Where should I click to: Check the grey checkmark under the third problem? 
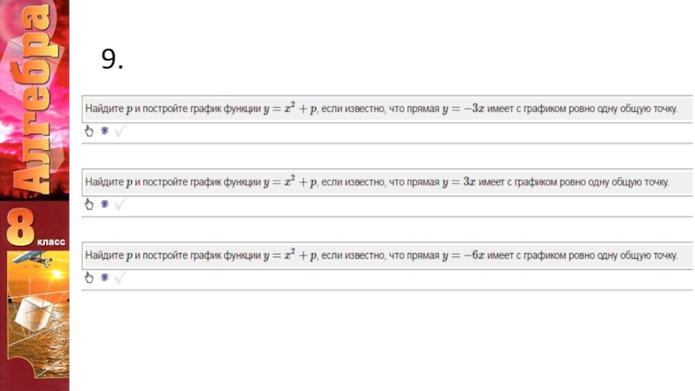[x=121, y=277]
